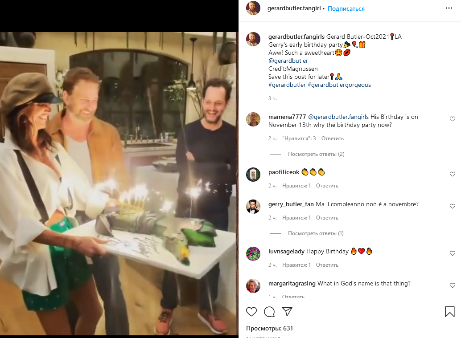Open the three-dot more options menu
Image resolution: width=461 pixels, height=338 pixels.
point(449,8)
